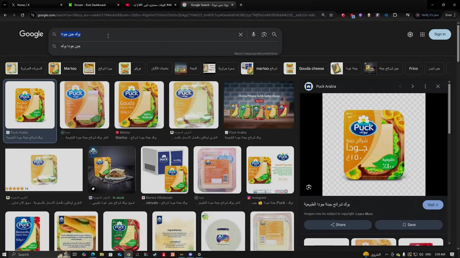
Task: Open search by image camera icon
Action: click(x=264, y=34)
